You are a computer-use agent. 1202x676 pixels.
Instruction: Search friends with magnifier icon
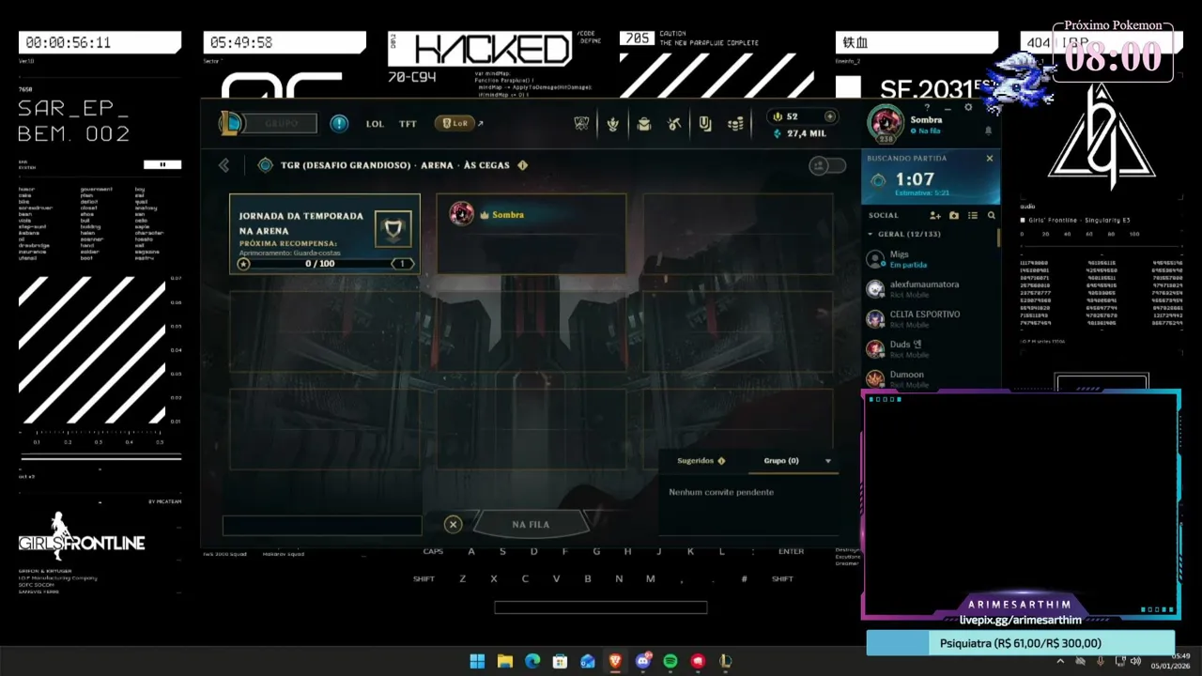pyautogui.click(x=991, y=215)
